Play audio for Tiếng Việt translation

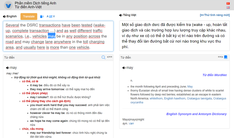(x=121, y=15)
